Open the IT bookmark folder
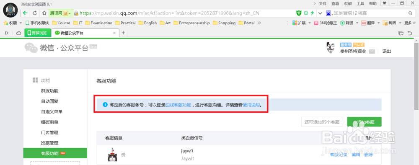Viewport: 419px width, 165px height. click(x=78, y=23)
